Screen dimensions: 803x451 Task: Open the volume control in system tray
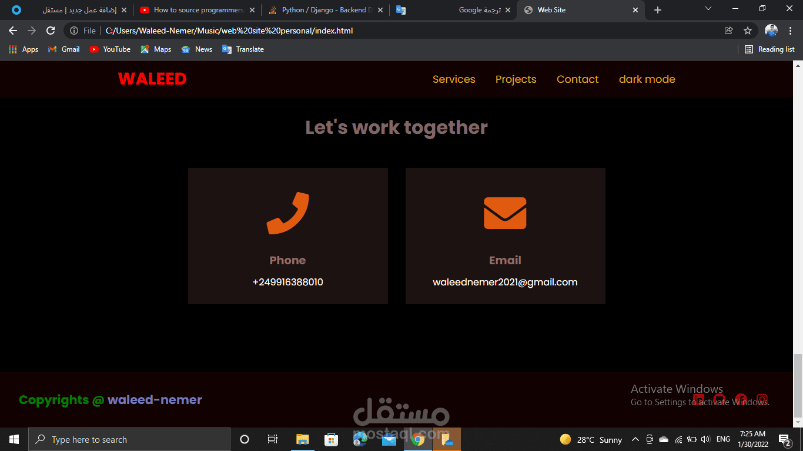tap(705, 439)
